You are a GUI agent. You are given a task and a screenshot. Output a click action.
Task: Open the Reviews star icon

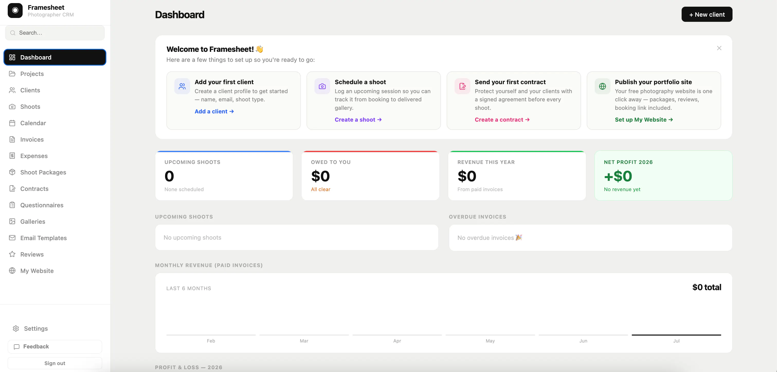pos(12,254)
